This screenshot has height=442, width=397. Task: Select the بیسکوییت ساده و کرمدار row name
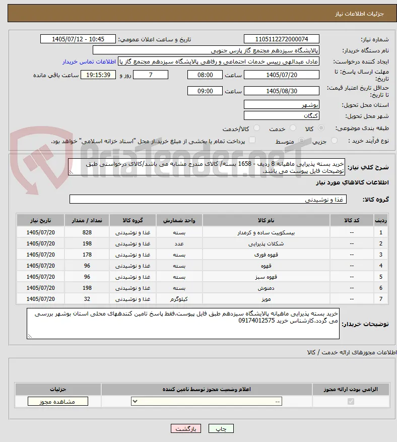266,233
